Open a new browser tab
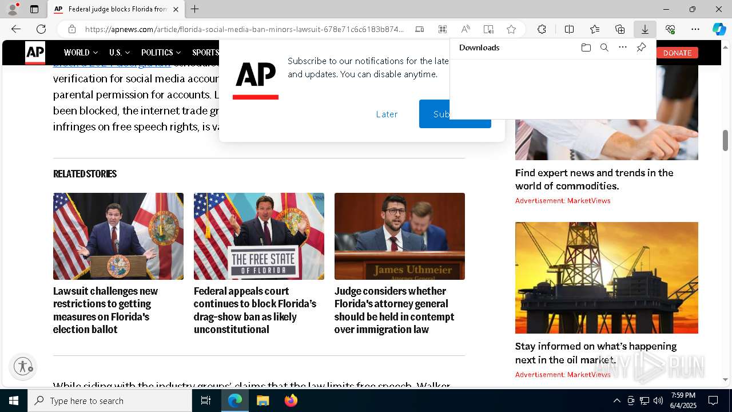The width and height of the screenshot is (732, 412). (194, 9)
